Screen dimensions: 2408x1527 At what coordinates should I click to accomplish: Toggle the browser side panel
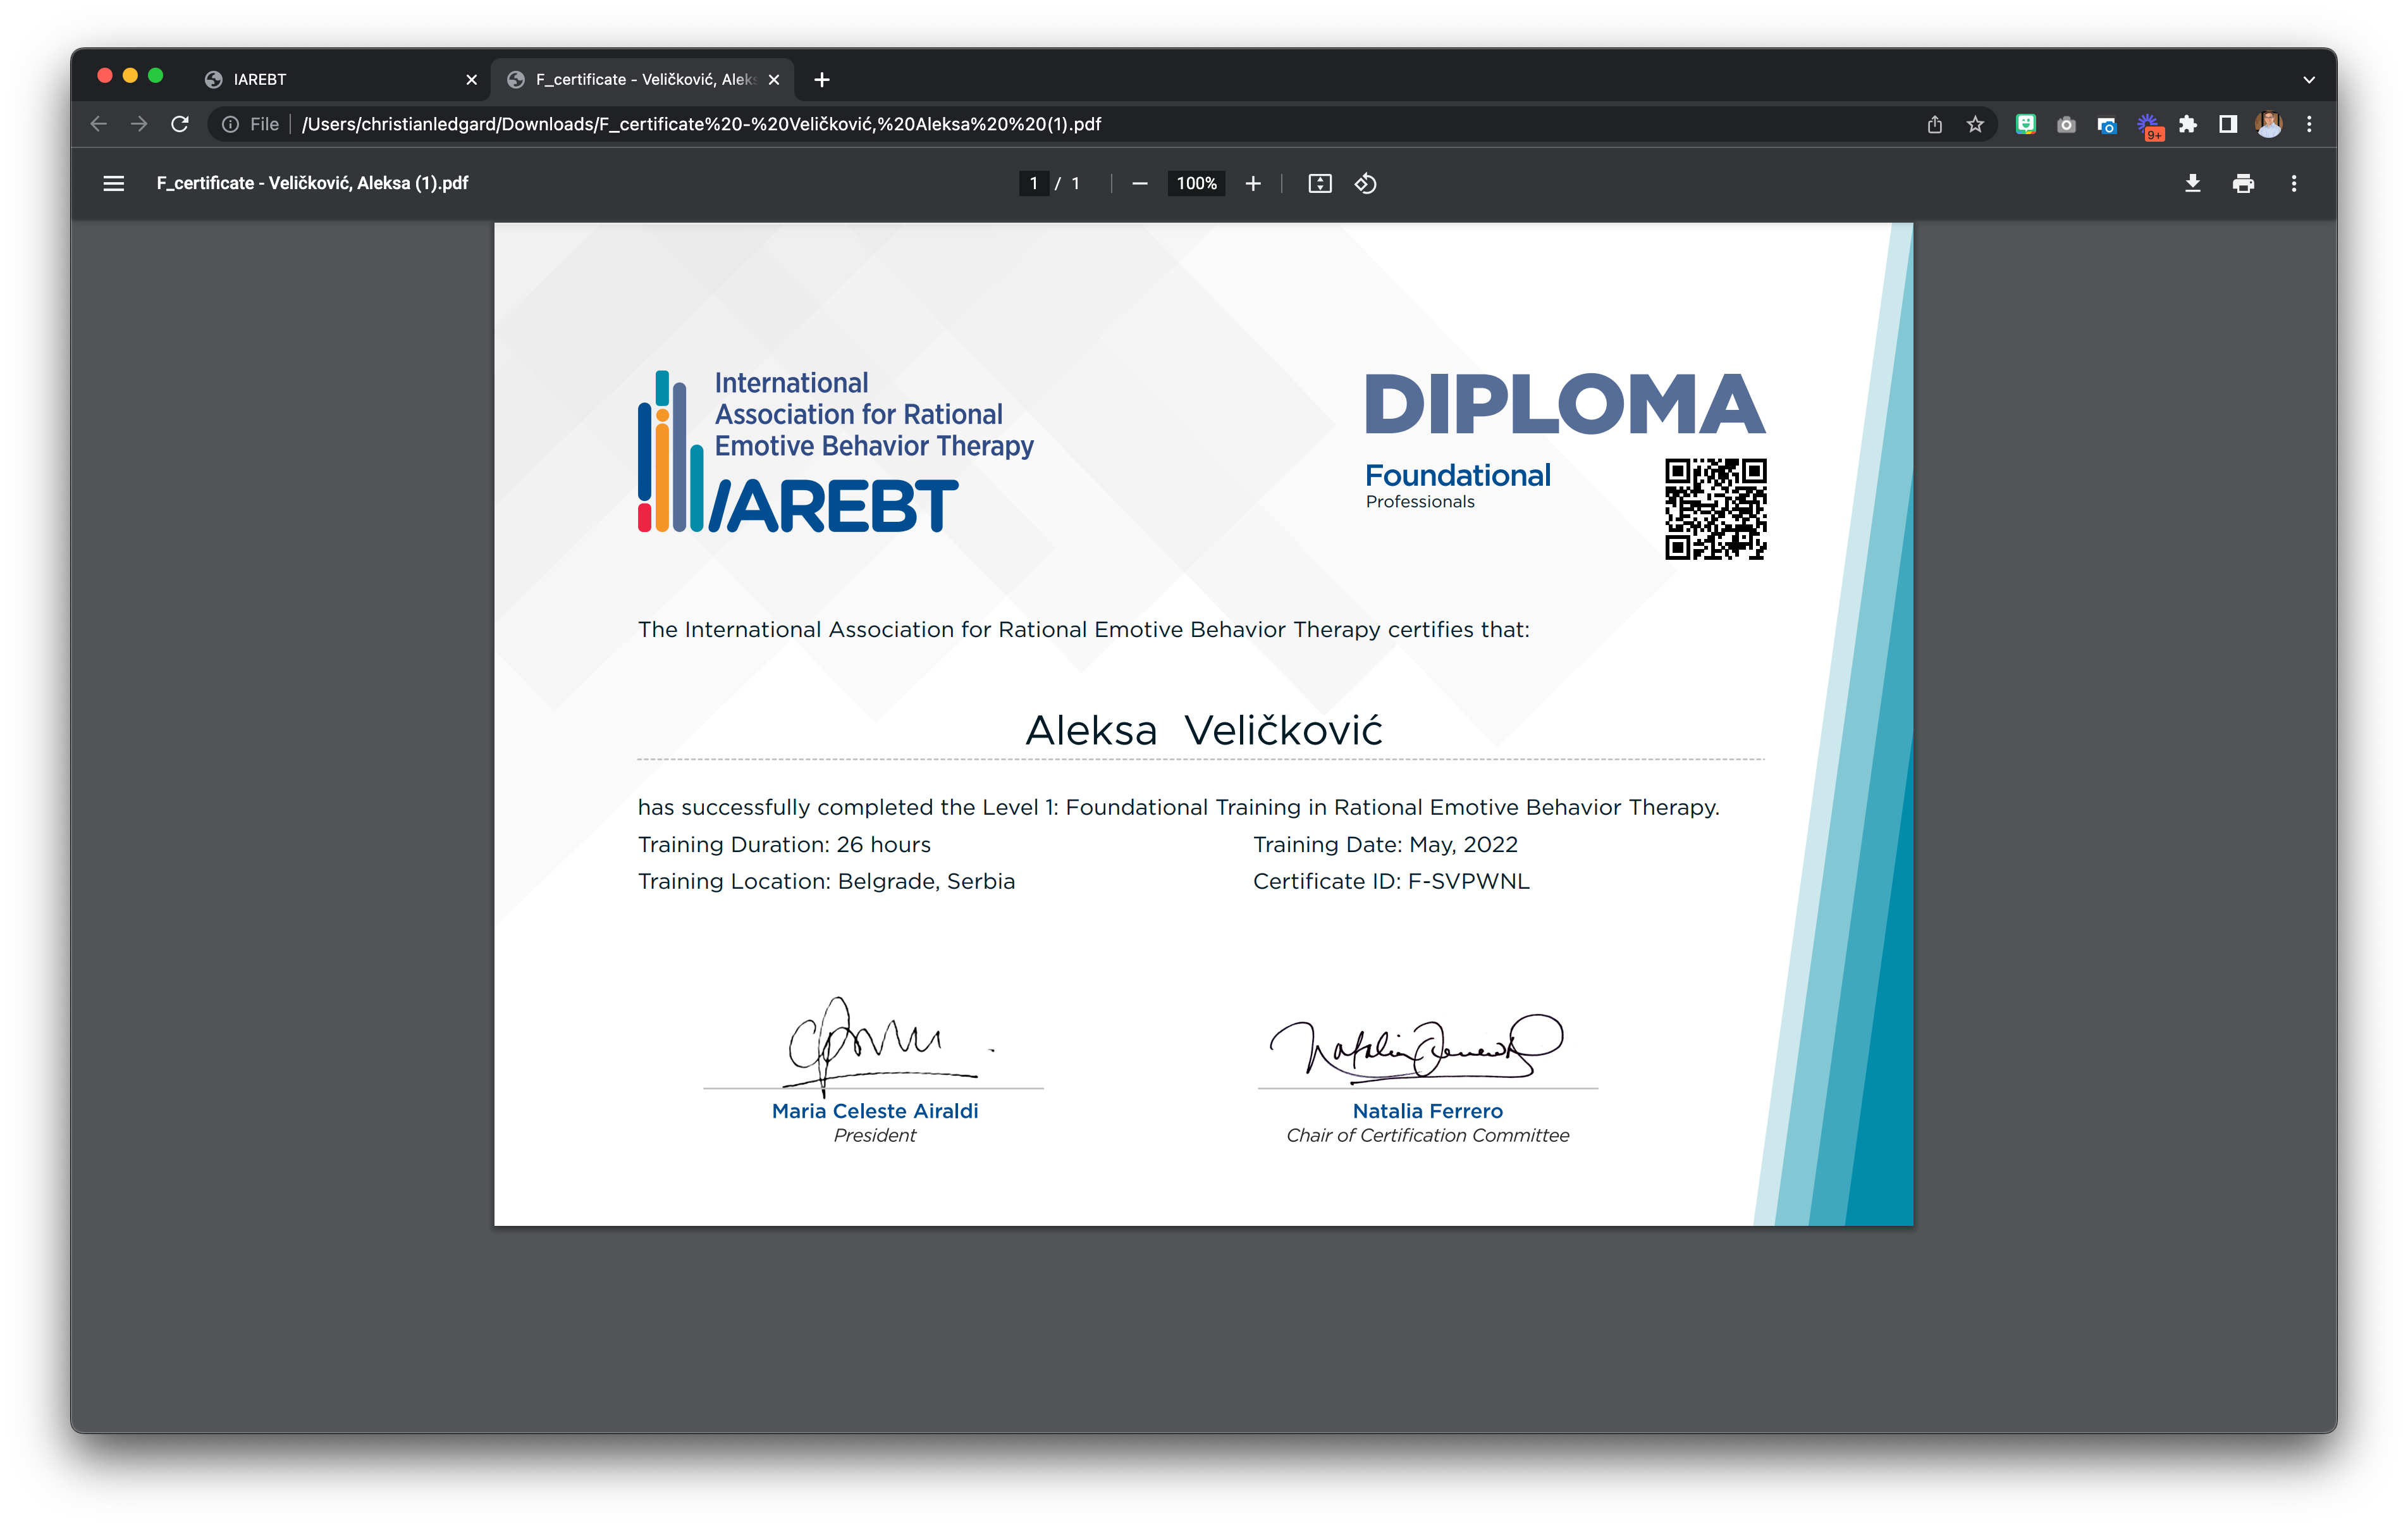(2228, 124)
